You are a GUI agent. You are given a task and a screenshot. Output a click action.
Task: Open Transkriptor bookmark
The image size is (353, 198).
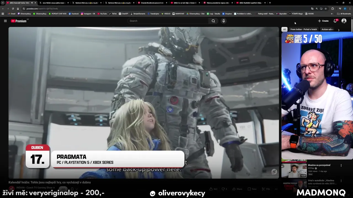click(x=153, y=13)
